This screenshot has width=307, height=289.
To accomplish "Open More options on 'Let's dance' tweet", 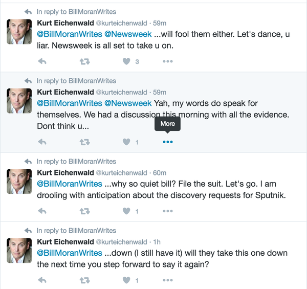I will click(168, 61).
